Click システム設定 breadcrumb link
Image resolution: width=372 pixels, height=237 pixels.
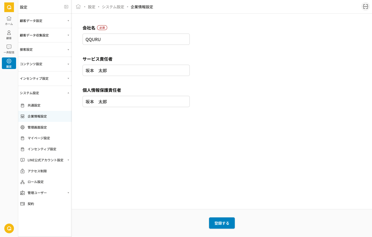pyautogui.click(x=113, y=7)
